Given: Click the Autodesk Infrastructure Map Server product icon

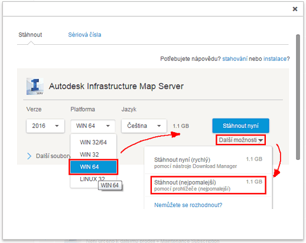Looking at the screenshot, I should [35, 86].
